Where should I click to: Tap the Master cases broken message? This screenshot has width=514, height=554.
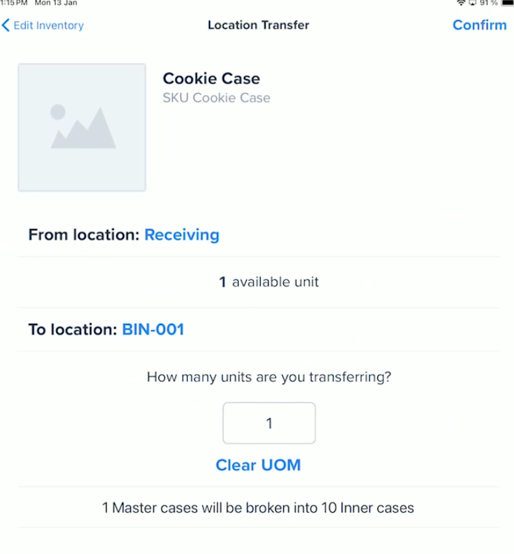pyautogui.click(x=258, y=508)
